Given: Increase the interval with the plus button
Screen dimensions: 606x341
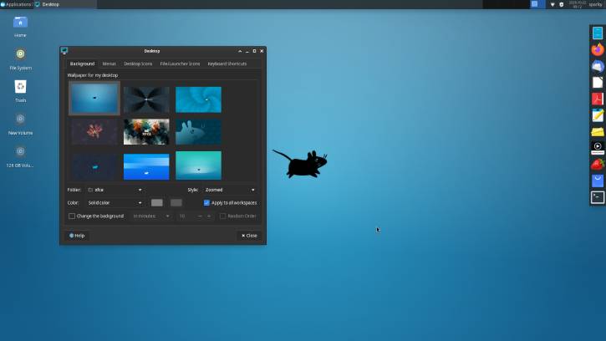Looking at the screenshot, I should (209, 216).
